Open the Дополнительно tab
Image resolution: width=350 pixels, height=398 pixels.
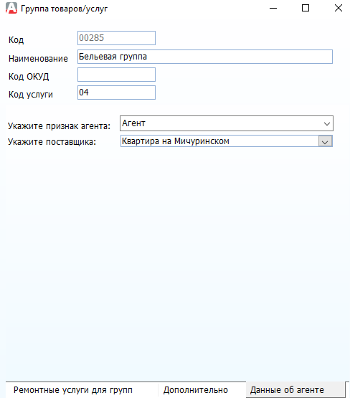tap(196, 390)
